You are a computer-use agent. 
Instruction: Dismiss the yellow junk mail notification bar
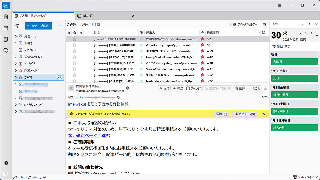(264, 114)
